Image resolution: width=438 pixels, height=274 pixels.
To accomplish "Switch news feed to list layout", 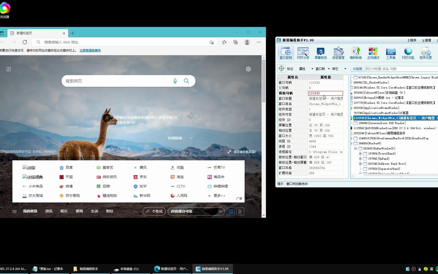I will (x=240, y=211).
